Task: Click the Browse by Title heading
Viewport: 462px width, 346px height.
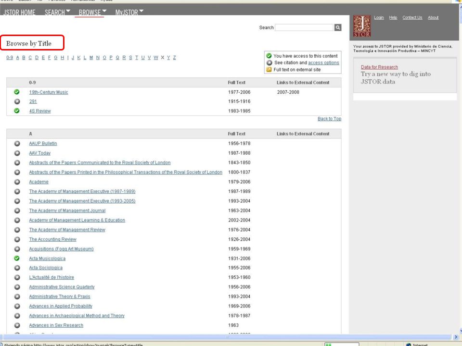Action: coord(29,44)
